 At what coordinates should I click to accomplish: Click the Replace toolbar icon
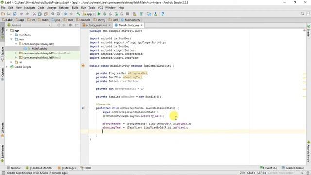(x=58, y=14)
